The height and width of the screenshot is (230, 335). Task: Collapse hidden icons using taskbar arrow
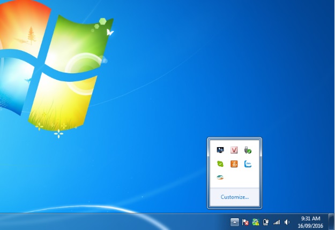pyautogui.click(x=235, y=221)
